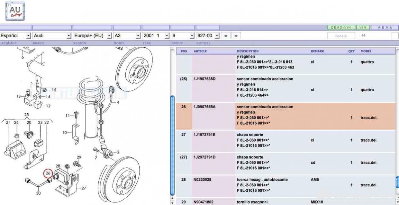399x205 pixels.
Task: Open the Language dropdown showing Español
Action: click(15, 36)
